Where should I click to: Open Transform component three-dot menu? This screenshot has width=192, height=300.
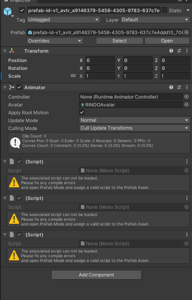pyautogui.click(x=187, y=51)
